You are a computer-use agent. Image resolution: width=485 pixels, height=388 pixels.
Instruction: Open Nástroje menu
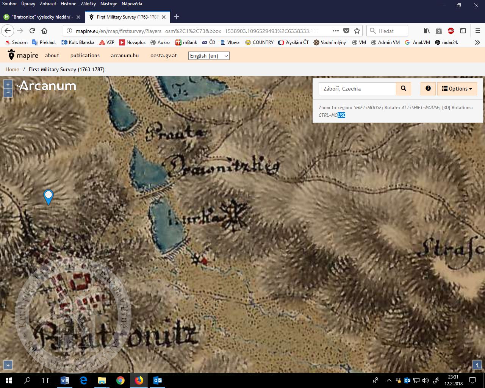(109, 4)
